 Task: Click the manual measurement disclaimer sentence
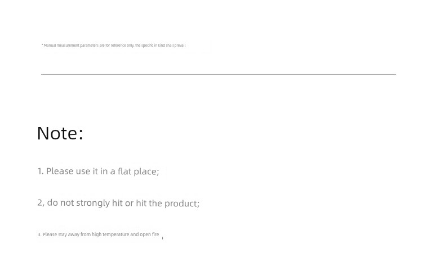(113, 46)
